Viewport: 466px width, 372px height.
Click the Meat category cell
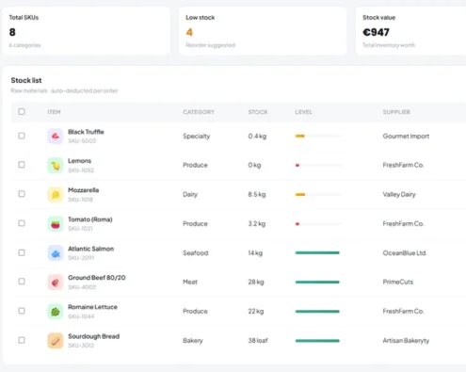(x=190, y=282)
